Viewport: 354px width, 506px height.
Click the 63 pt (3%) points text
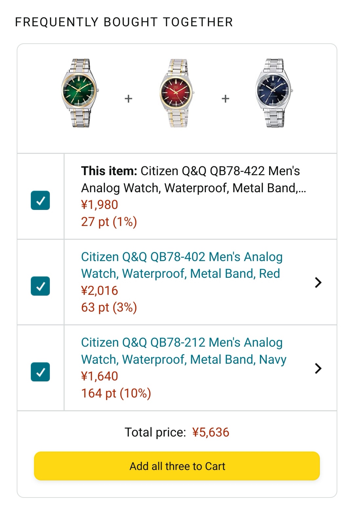[x=109, y=307]
